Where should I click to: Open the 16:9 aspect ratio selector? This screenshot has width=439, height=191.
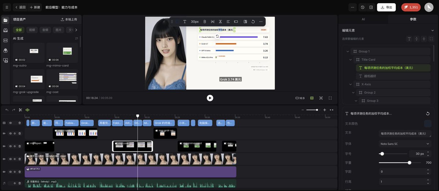tap(300, 98)
